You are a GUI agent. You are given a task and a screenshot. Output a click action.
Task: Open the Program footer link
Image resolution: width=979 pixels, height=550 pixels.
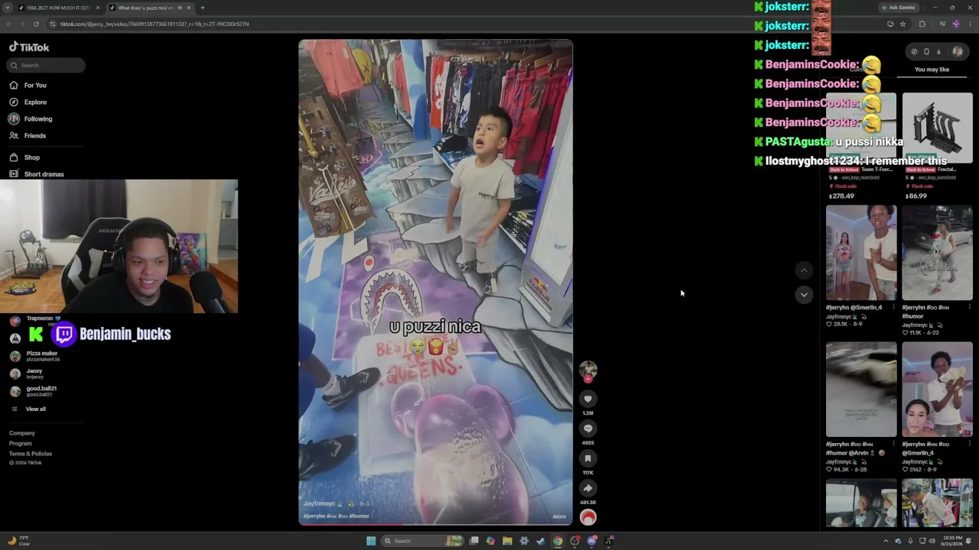click(x=21, y=444)
